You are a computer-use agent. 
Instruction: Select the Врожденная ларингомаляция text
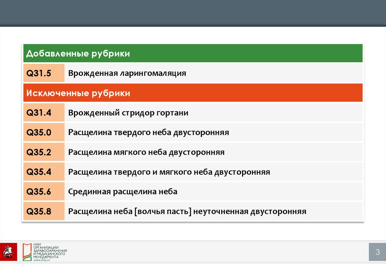(x=127, y=73)
